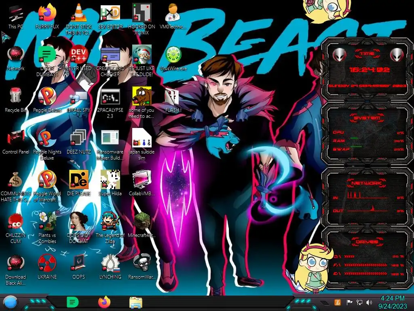Open File Explorer from the taskbar
Image resolution: width=414 pixels, height=311 pixels.
[x=136, y=302]
